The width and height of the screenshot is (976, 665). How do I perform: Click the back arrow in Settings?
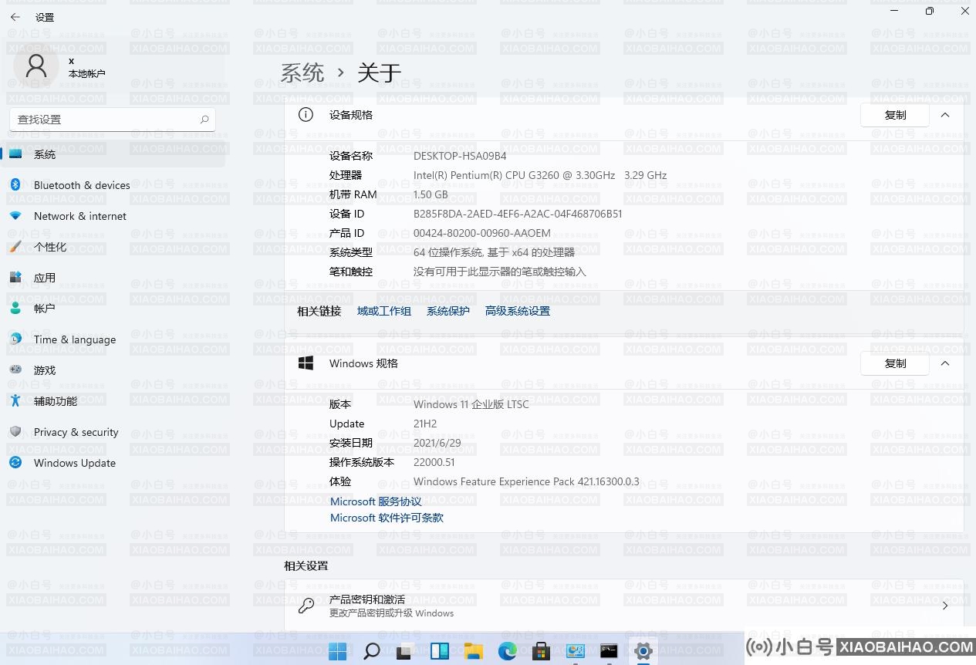tap(15, 17)
